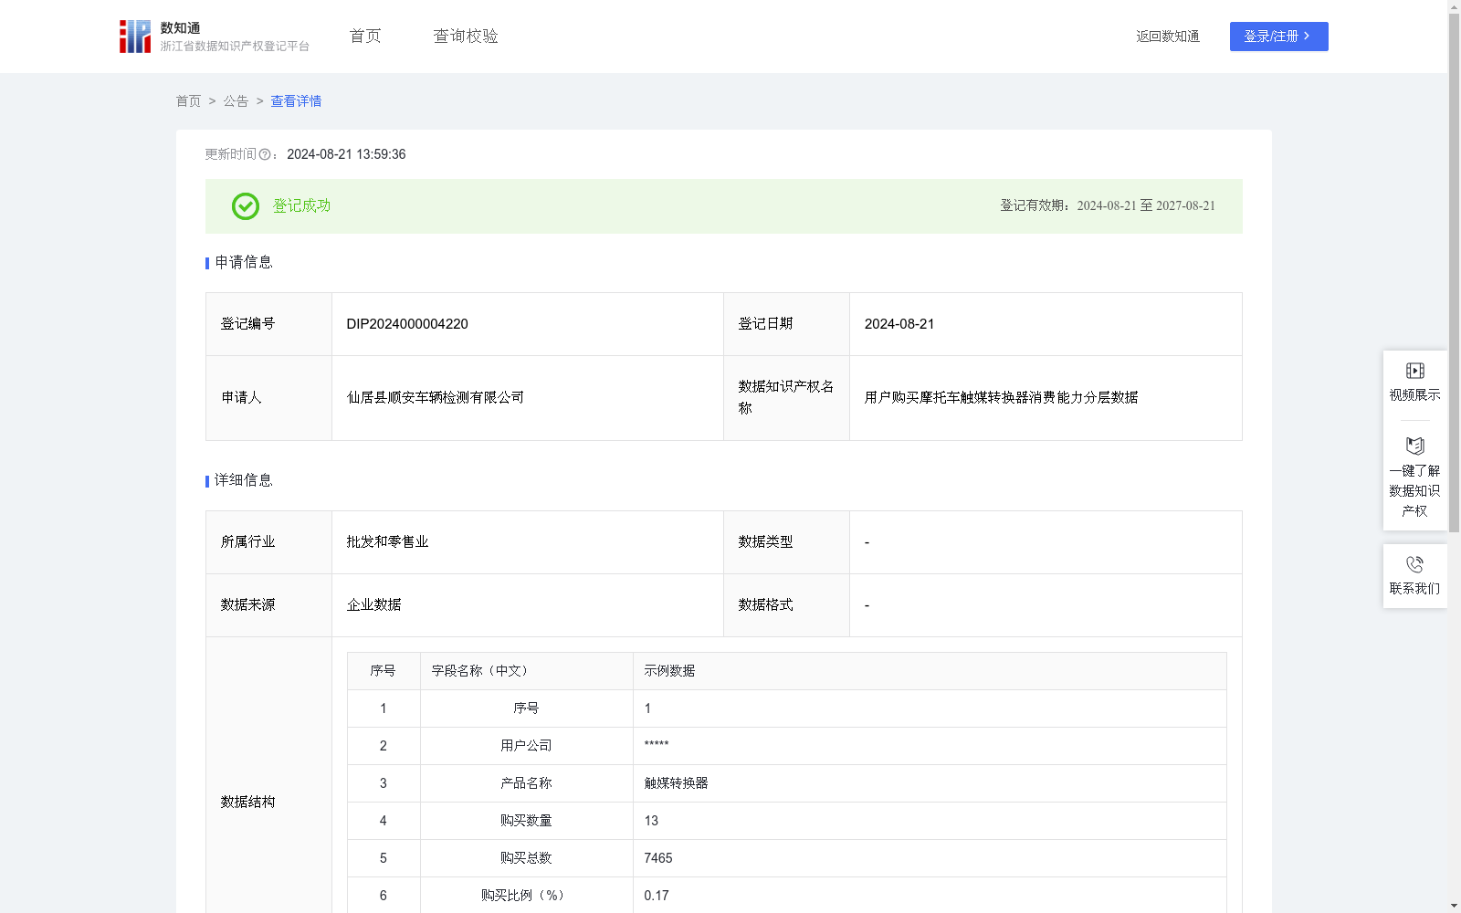Click 企业数据 data source value
The height and width of the screenshot is (913, 1461).
pos(373,605)
